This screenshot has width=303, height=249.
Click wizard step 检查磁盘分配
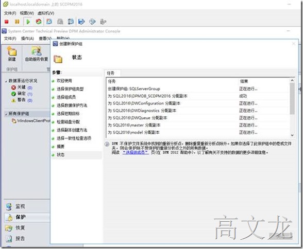pos(68,122)
